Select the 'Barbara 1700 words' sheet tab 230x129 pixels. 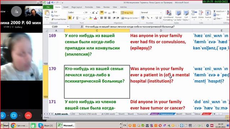coord(88,114)
